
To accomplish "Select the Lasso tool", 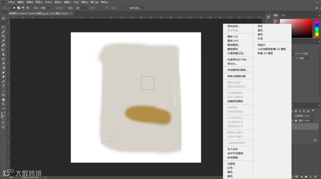I will [3, 27].
